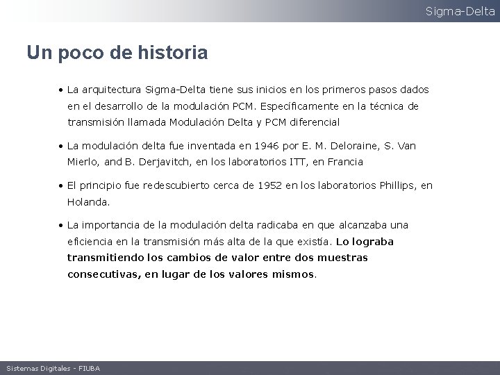The width and height of the screenshot is (500, 375).
Task: Click the line starting 'eficiencia en la transmisión'
Action: pos(231,242)
